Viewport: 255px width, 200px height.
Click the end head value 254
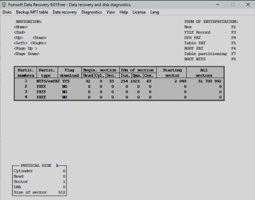(124, 81)
